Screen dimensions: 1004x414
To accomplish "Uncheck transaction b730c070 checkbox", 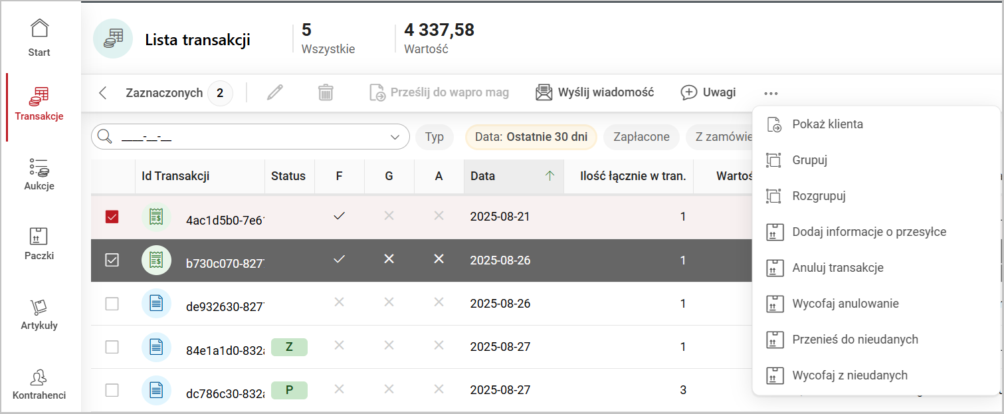I will click(x=112, y=260).
